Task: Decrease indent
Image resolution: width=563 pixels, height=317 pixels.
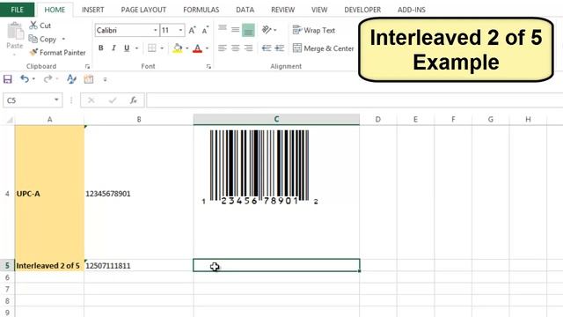Action: 266,48
